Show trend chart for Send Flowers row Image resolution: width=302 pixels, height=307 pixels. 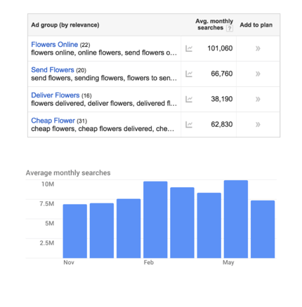coord(189,74)
